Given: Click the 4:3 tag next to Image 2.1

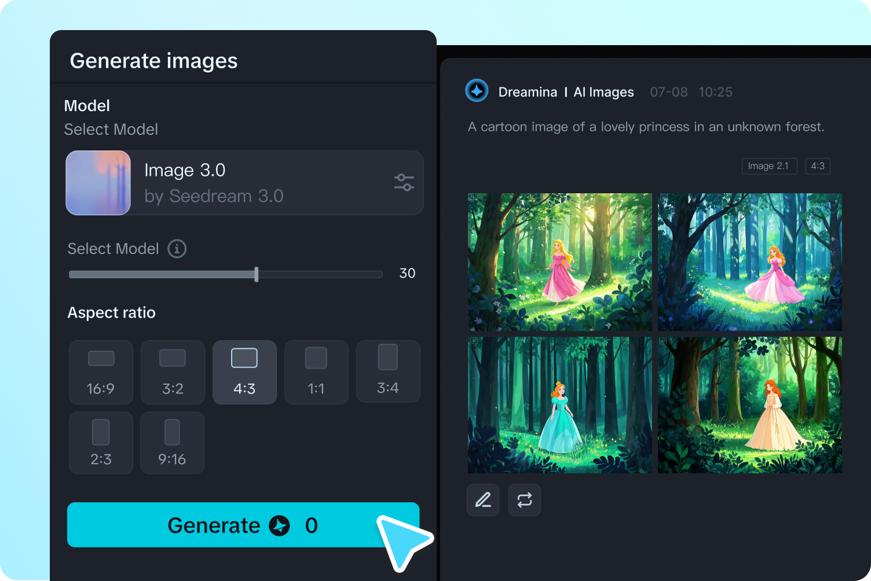Looking at the screenshot, I should point(818,166).
